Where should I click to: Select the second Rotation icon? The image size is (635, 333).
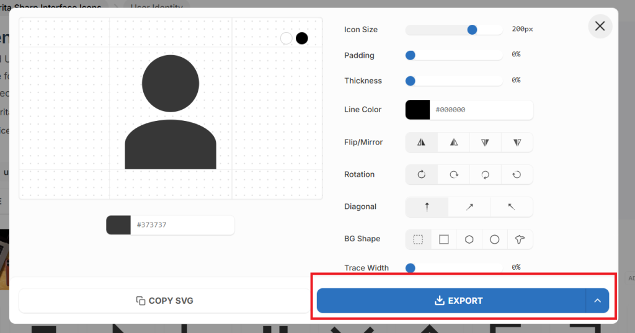[454, 174]
